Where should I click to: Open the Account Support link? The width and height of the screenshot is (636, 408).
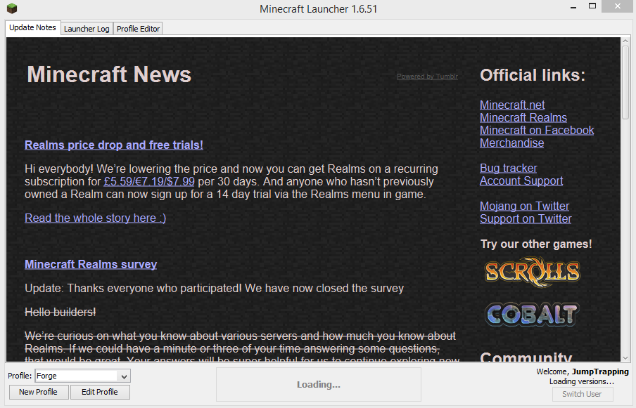[x=521, y=180]
